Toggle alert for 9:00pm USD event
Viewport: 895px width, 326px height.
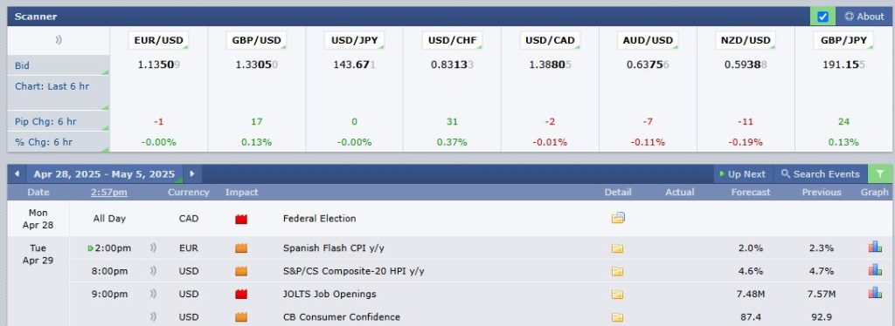pos(152,294)
